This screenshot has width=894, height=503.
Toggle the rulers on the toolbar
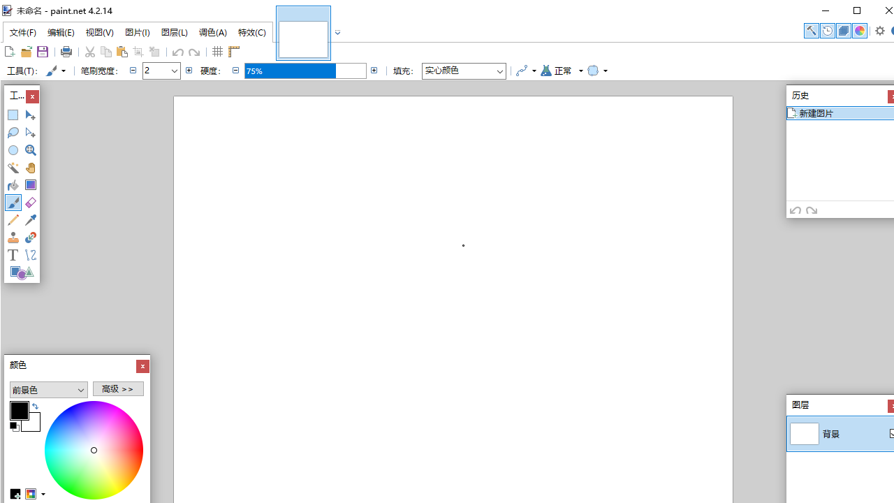point(234,52)
